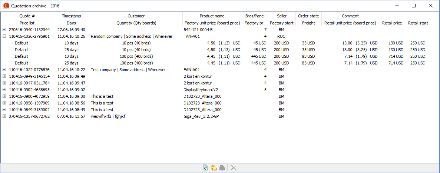Expand quote 270616-0940-1132044
Screen dimensions: 440x173
(4, 29)
